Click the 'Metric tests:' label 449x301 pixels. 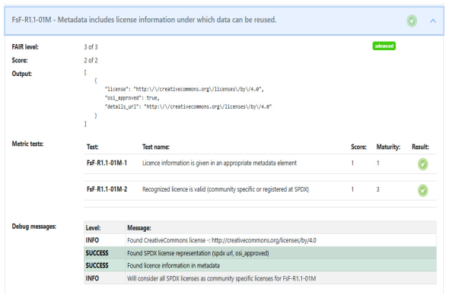tap(27, 144)
